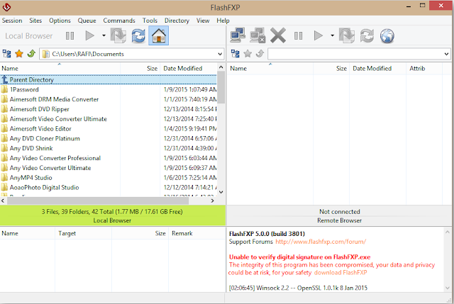454x304 pixels.
Task: Click the remote bookmarks star icon
Action: coord(248,54)
